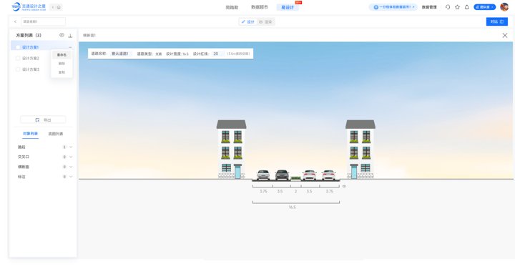The image size is (515, 269).
Task: Click the road name input in the toolbar
Action: [x=43, y=21]
